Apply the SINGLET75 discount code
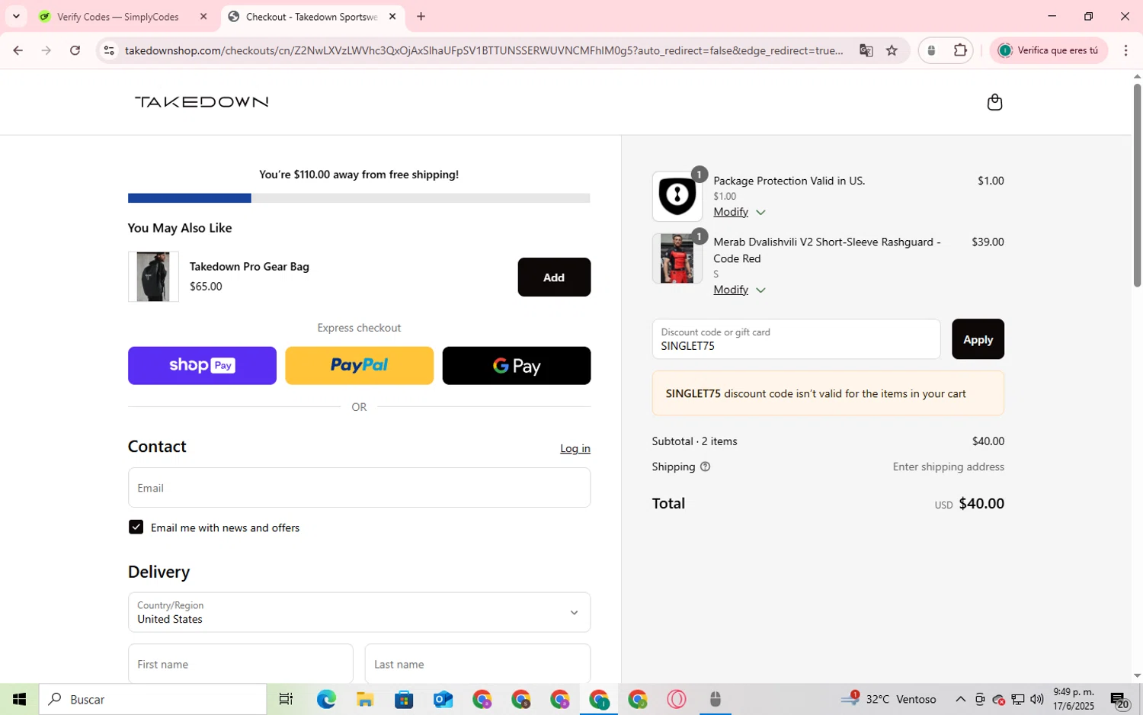1143x715 pixels. [978, 339]
